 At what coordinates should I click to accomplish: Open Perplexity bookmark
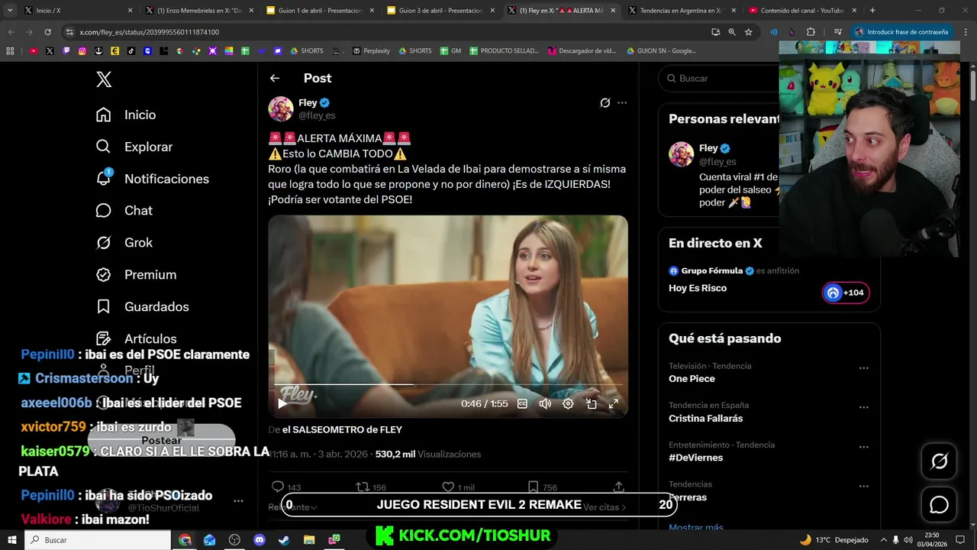pyautogui.click(x=372, y=50)
